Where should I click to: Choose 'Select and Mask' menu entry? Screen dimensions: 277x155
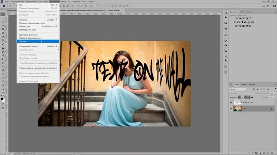pyautogui.click(x=38, y=46)
